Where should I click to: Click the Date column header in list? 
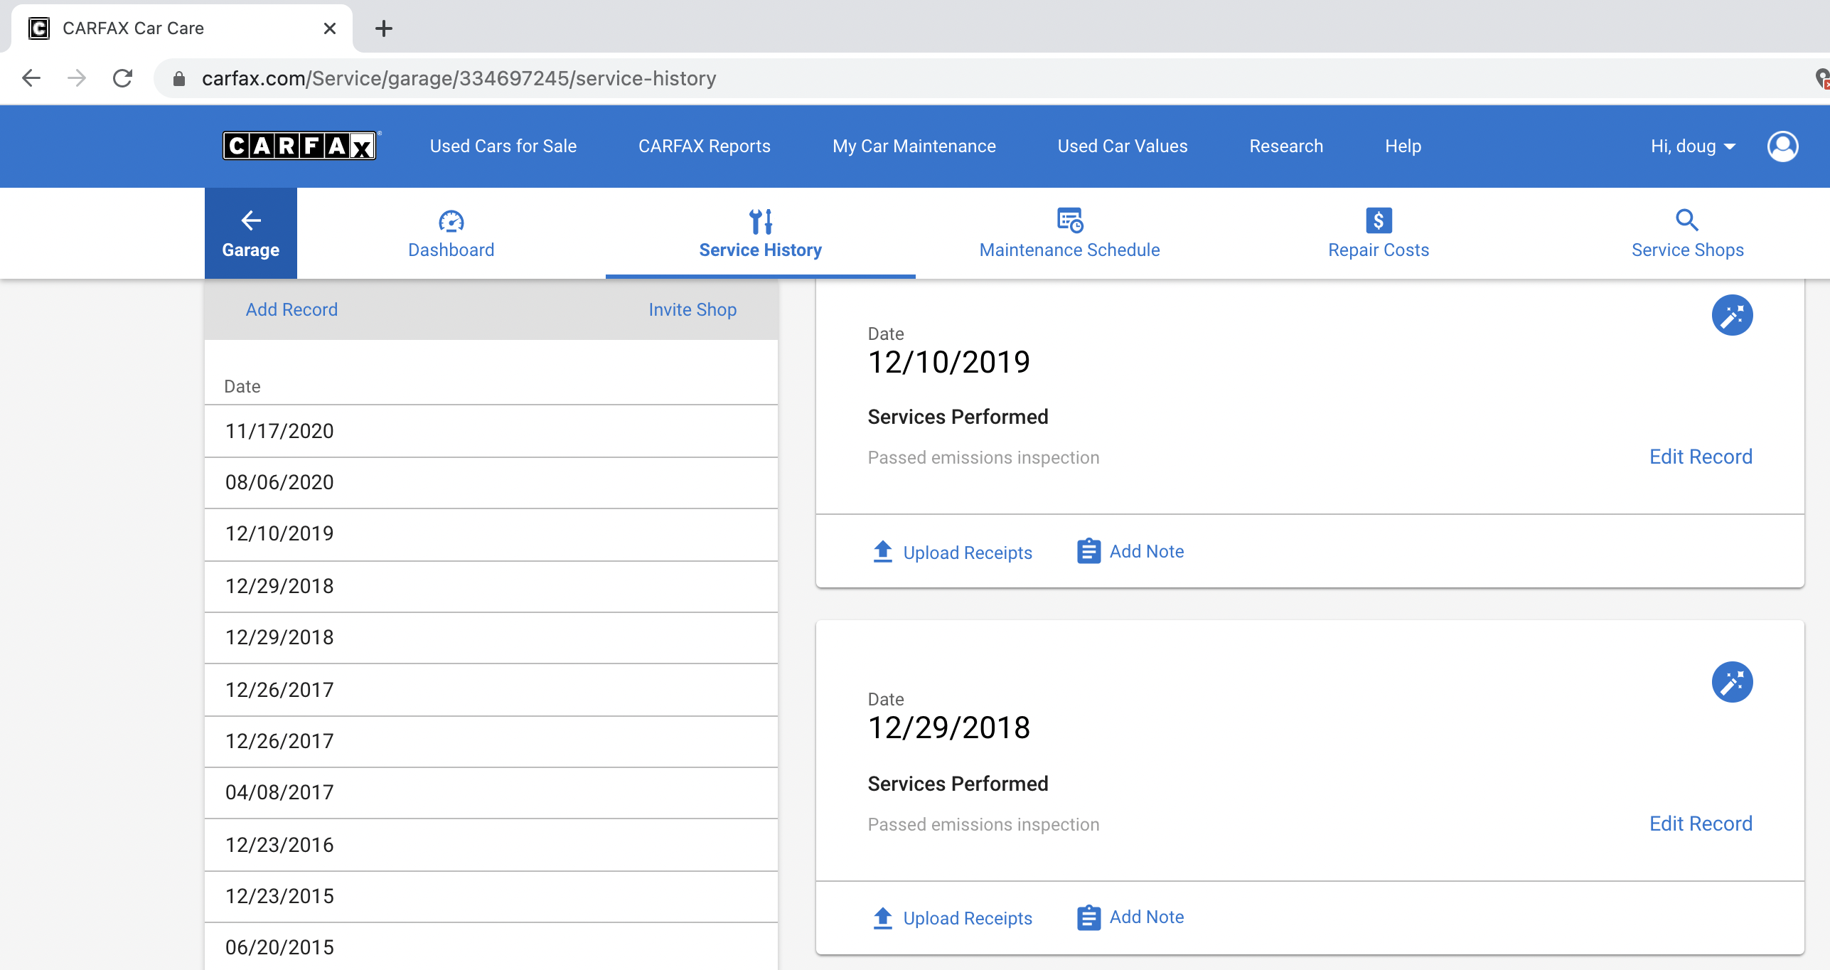[242, 386]
